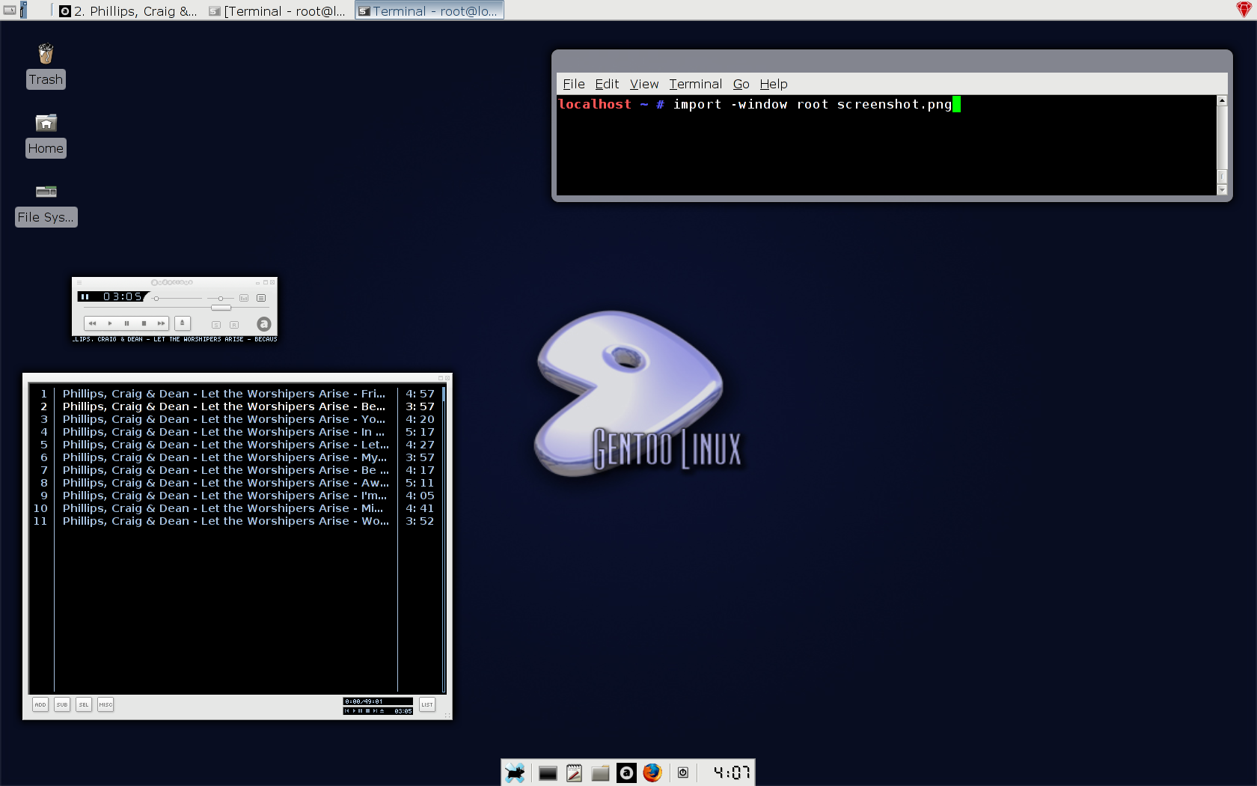
Task: Select playlist track 11 ending 'Wo...'
Action: (x=233, y=521)
